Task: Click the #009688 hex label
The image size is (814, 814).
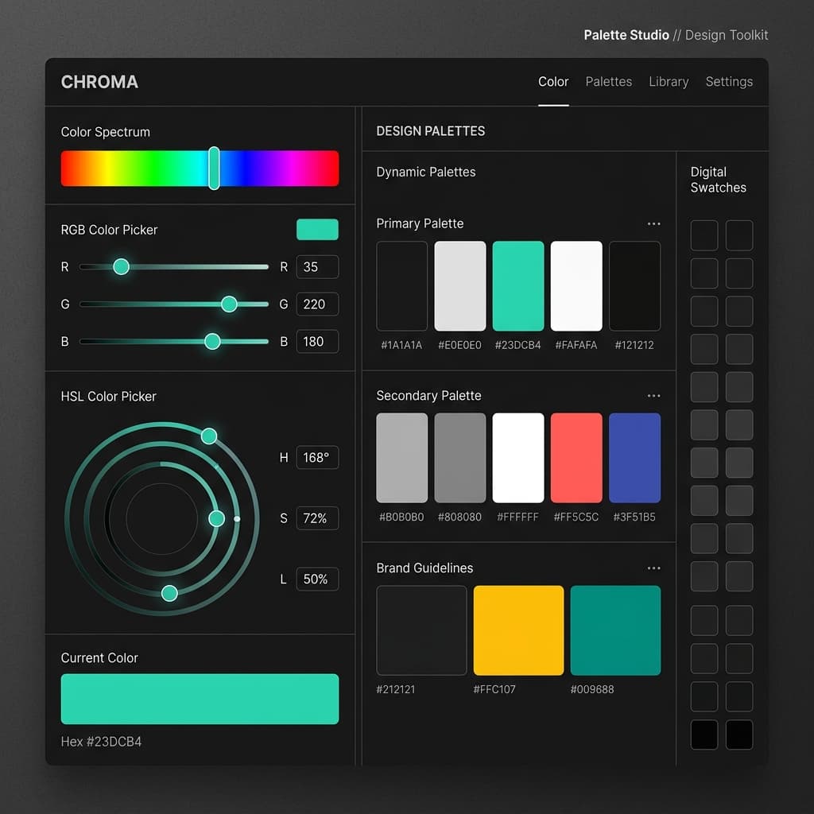Action: pyautogui.click(x=591, y=689)
